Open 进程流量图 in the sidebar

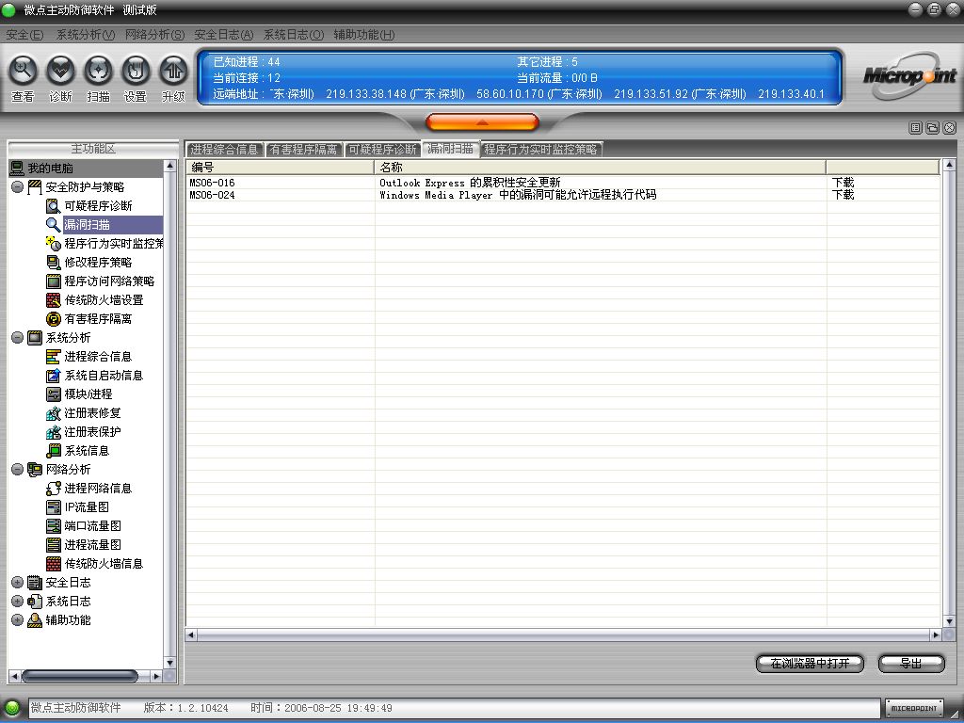pos(93,545)
